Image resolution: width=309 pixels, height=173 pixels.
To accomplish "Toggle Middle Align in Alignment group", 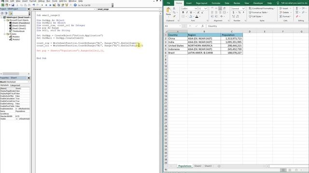I will 216,9.
